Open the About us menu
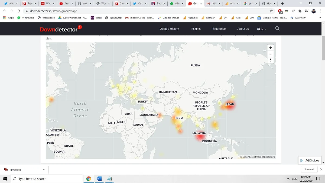Viewport: 325px width, 183px height. coord(243,29)
